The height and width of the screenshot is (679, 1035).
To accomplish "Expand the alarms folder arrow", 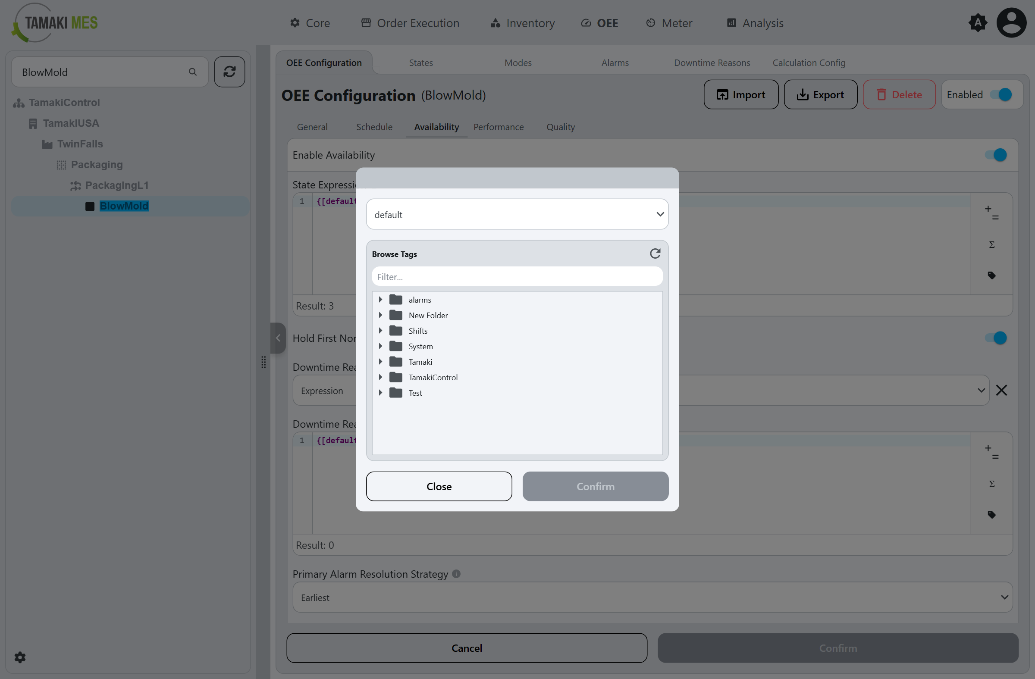I will [x=380, y=300].
